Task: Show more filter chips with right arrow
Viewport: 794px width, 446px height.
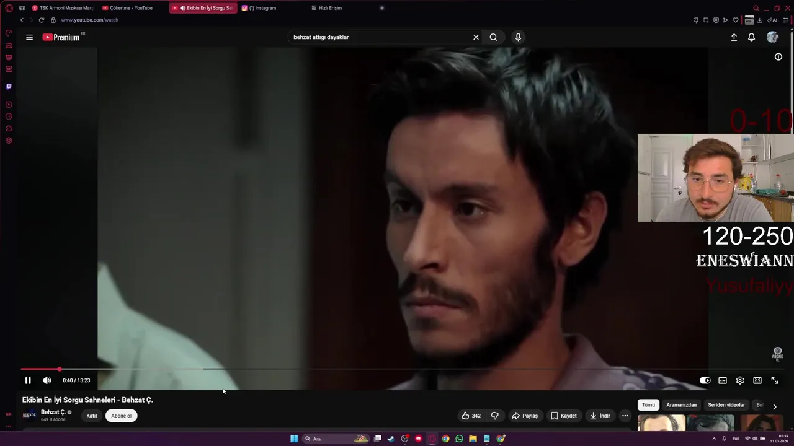Action: click(774, 406)
